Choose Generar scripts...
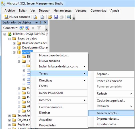The height and width of the screenshot is (129, 135). click(111, 113)
